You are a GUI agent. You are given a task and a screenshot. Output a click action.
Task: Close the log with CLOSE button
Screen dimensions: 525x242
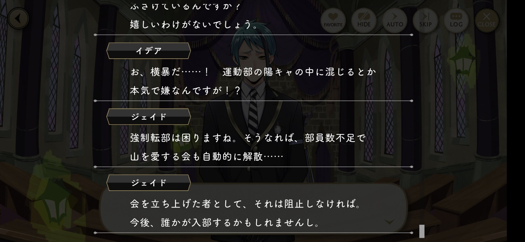487,20
